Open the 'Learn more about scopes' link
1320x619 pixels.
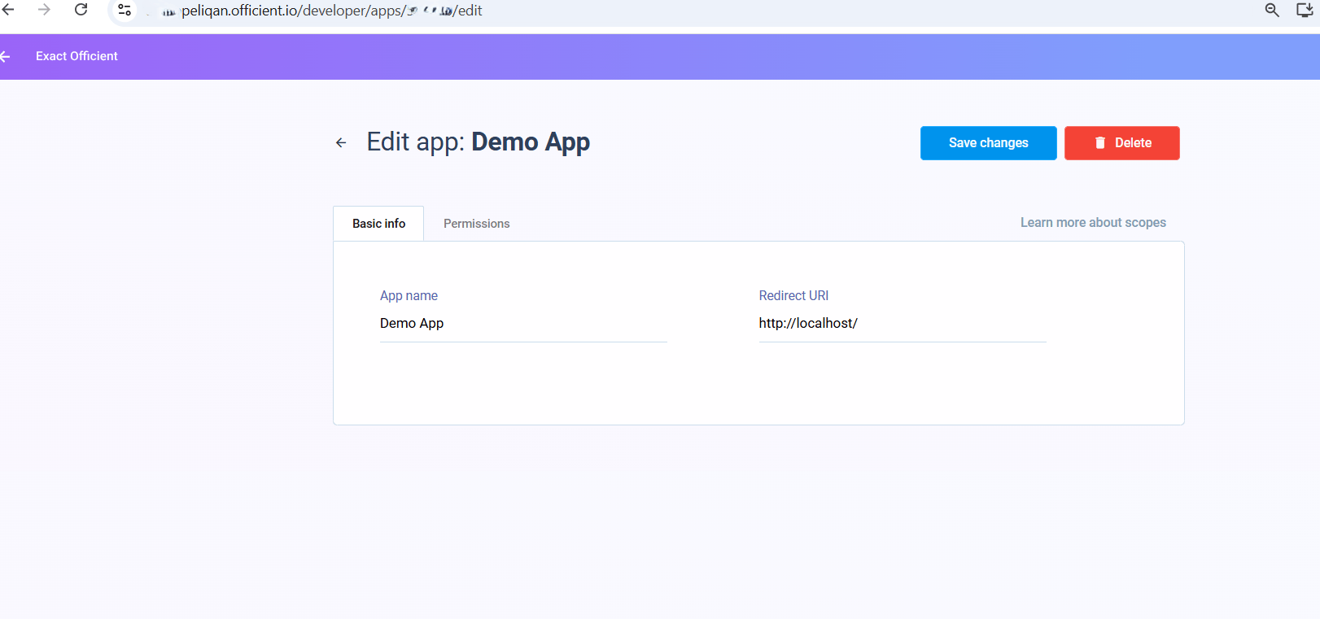click(1093, 223)
